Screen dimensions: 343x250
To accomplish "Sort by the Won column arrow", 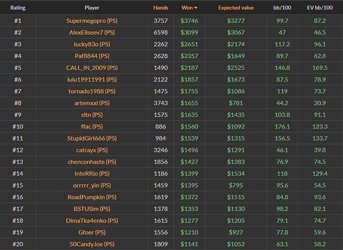I will click(196, 8).
